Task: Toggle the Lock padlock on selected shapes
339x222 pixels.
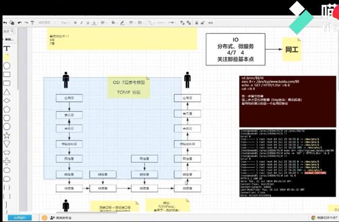Action: pos(197,23)
